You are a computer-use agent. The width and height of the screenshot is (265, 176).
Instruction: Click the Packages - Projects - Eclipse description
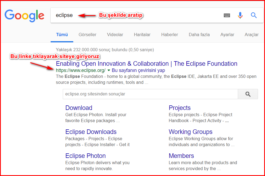(x=97, y=142)
